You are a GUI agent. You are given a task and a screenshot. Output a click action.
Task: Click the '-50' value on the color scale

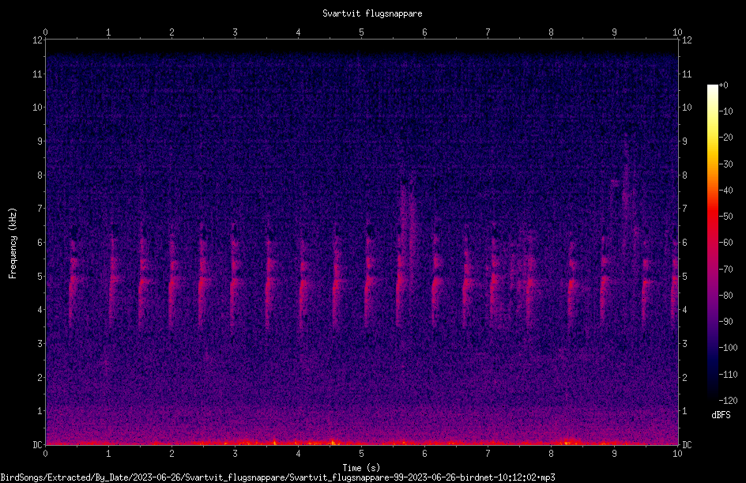725,217
